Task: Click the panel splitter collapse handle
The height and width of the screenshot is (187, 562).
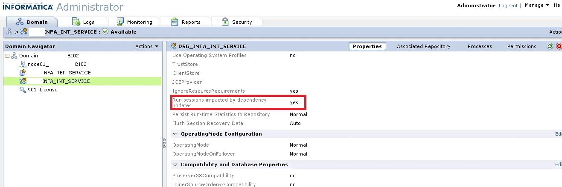Action: [x=164, y=144]
